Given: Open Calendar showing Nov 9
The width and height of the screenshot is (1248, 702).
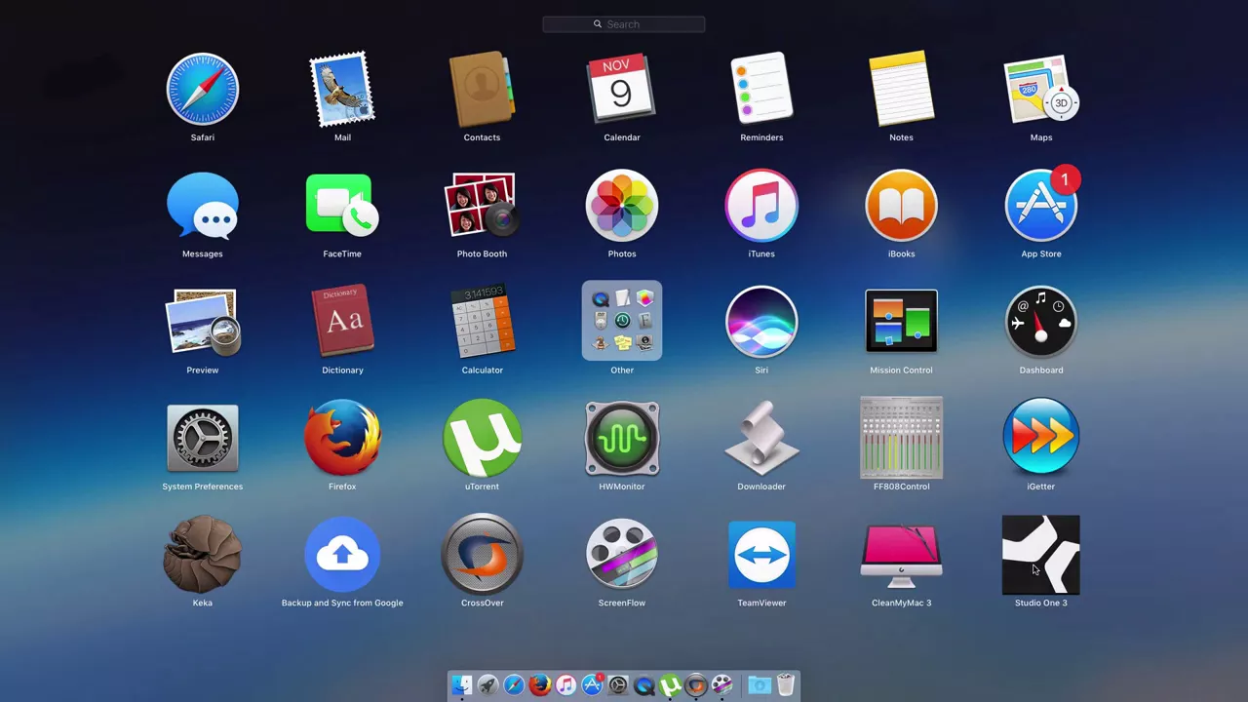Looking at the screenshot, I should (x=621, y=90).
